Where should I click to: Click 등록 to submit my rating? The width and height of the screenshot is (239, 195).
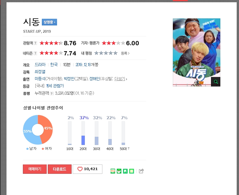point(125,53)
